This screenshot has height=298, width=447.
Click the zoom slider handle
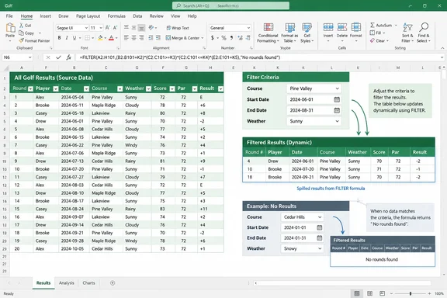(411, 293)
